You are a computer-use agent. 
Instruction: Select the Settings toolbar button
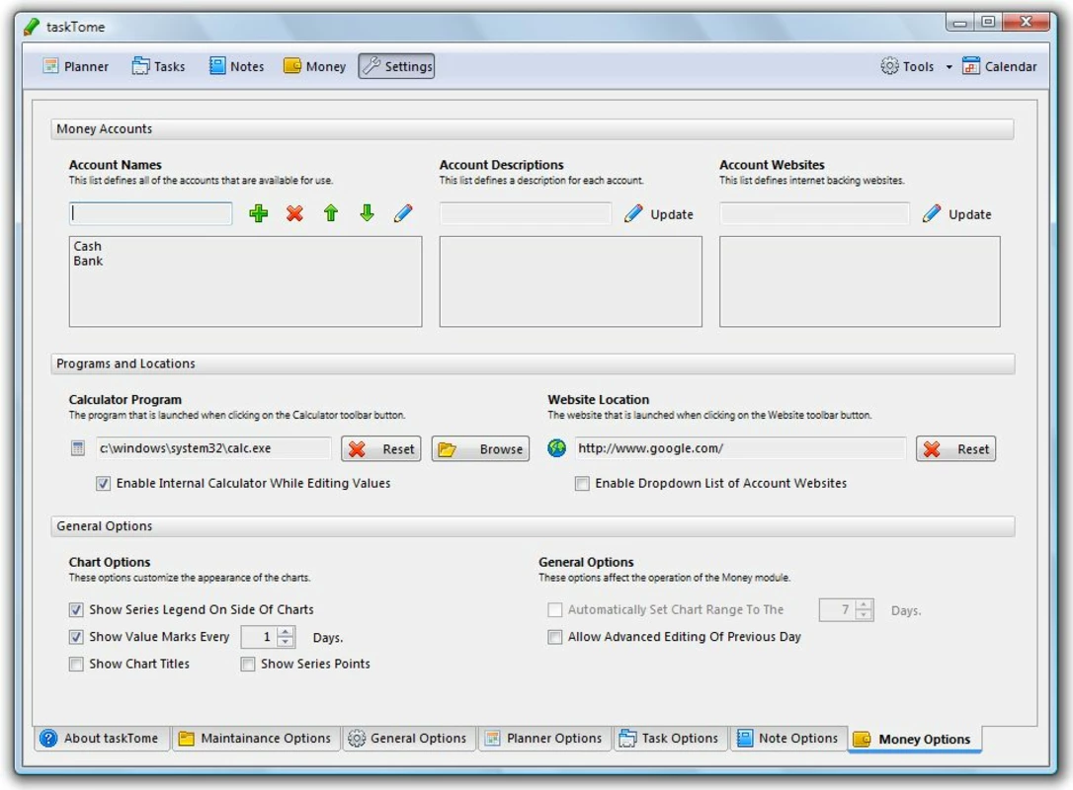pyautogui.click(x=396, y=66)
